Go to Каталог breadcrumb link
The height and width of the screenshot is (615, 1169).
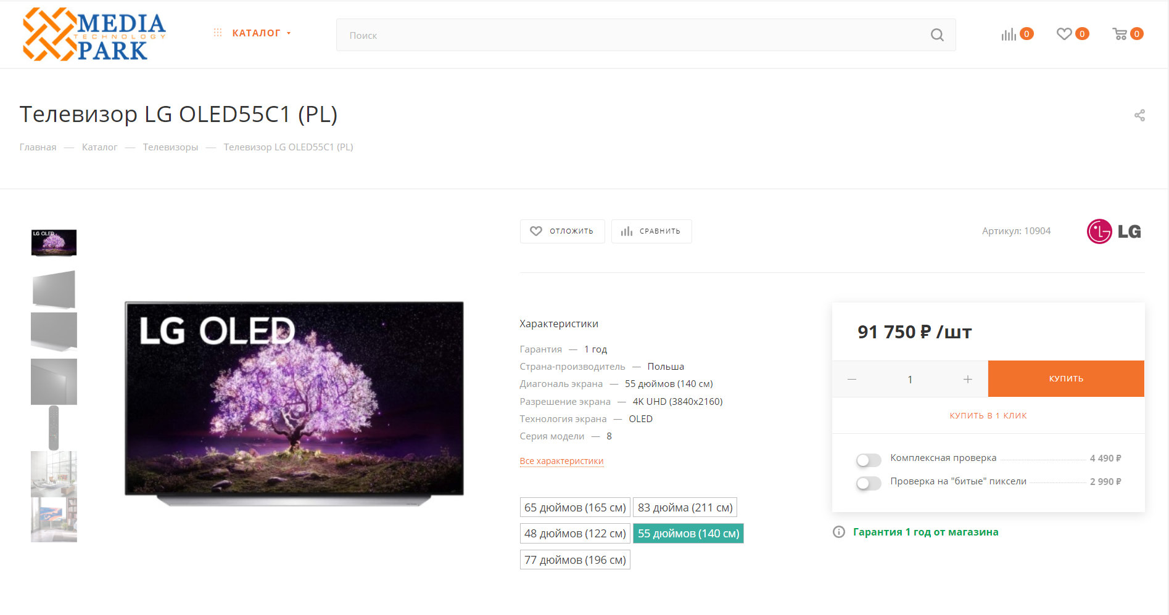pyautogui.click(x=99, y=147)
